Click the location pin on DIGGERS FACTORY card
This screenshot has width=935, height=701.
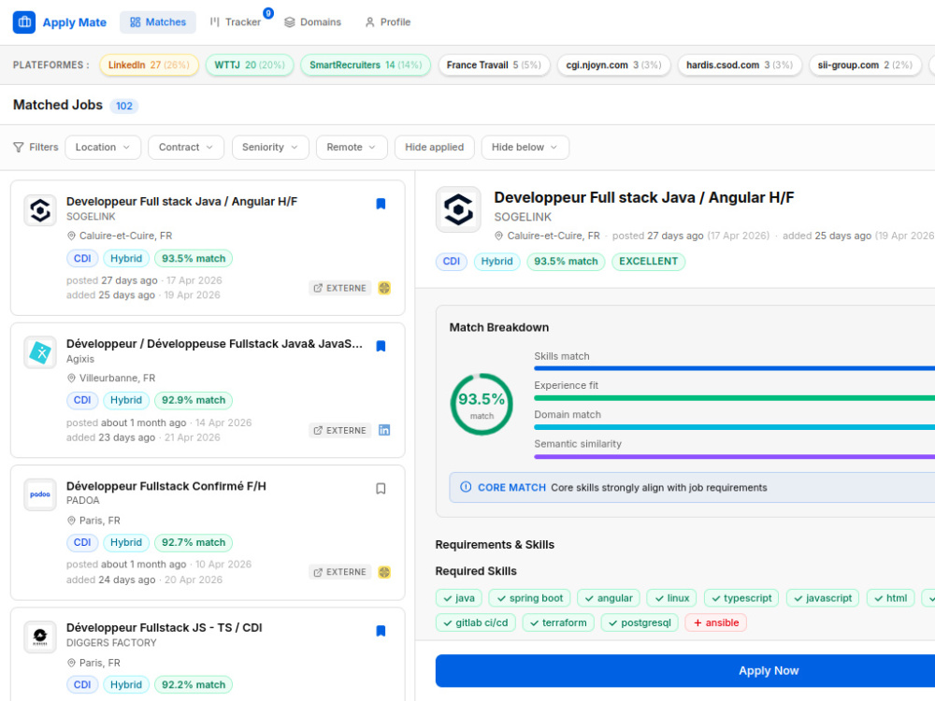click(72, 663)
